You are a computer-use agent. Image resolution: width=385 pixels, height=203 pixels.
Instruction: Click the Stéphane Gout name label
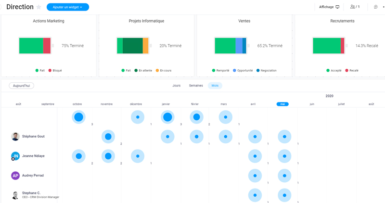point(33,136)
